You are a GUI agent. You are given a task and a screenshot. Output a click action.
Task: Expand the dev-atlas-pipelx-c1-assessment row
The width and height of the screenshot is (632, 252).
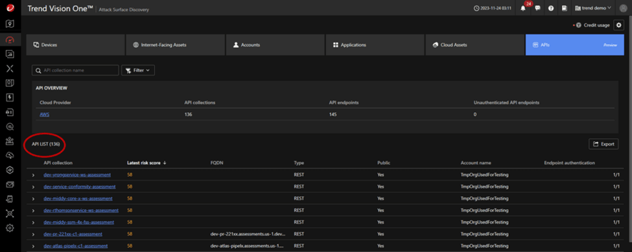34,246
